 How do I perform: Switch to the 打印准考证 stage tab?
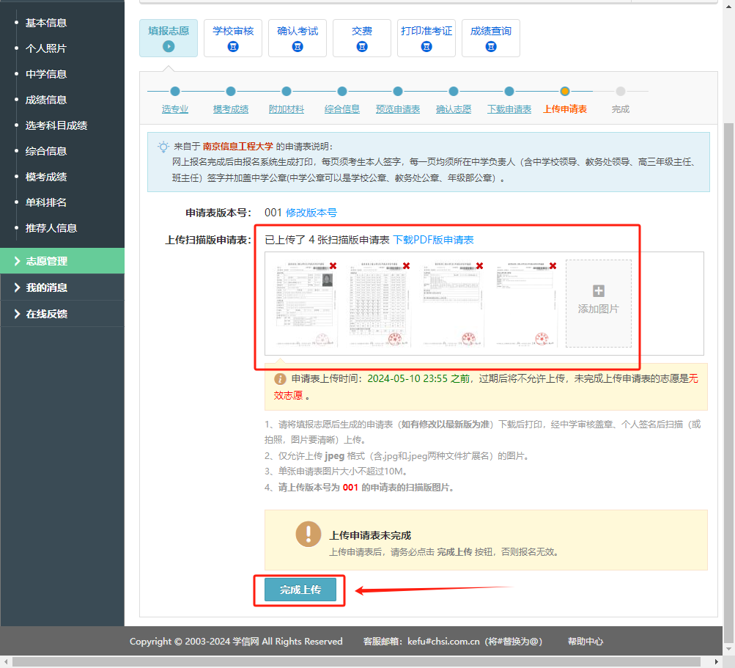[x=426, y=38]
